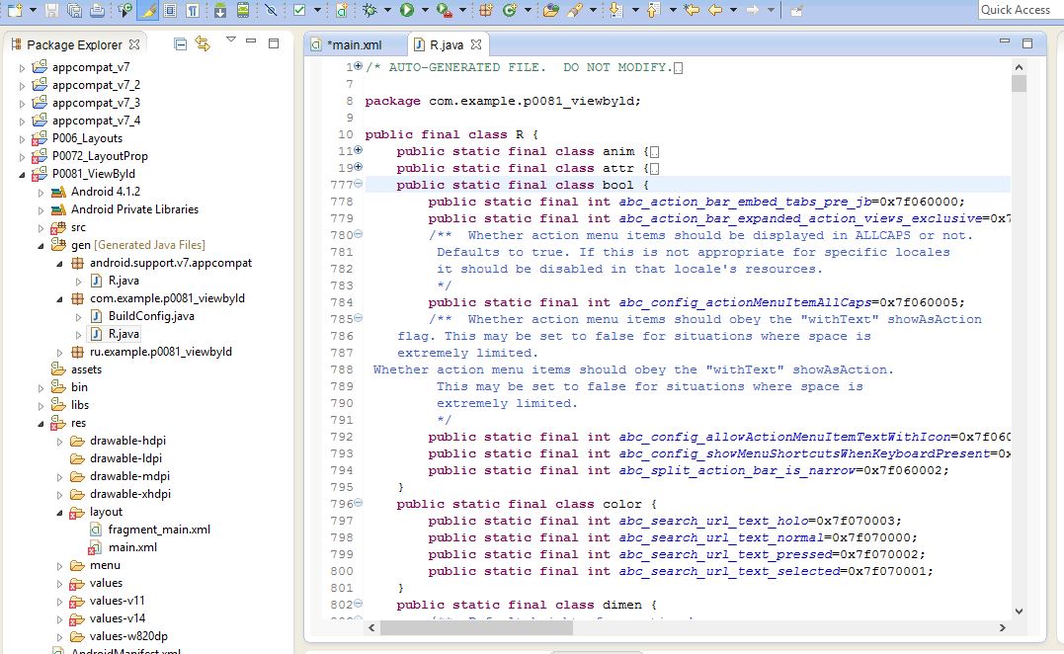Click the Run External Tools icon
The height and width of the screenshot is (654, 1064).
(x=444, y=10)
